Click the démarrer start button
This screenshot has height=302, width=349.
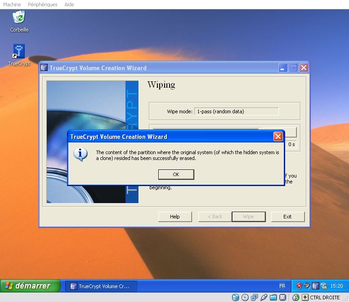coord(30,286)
